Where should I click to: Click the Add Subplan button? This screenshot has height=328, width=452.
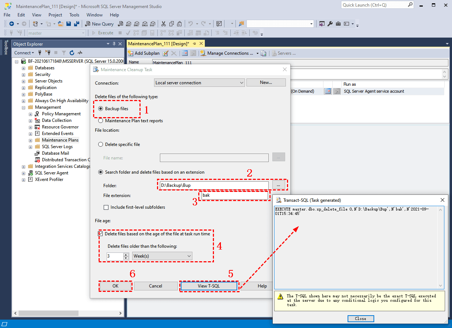click(144, 53)
